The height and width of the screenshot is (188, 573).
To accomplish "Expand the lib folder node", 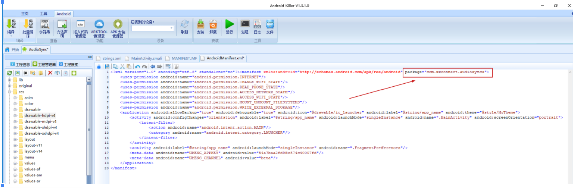I will pos(9,80).
